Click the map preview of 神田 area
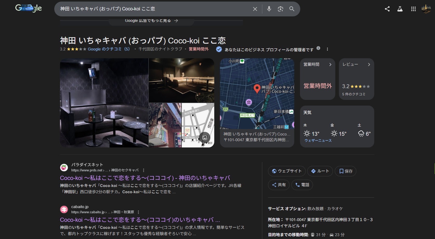The height and width of the screenshot is (239, 435). (257, 94)
